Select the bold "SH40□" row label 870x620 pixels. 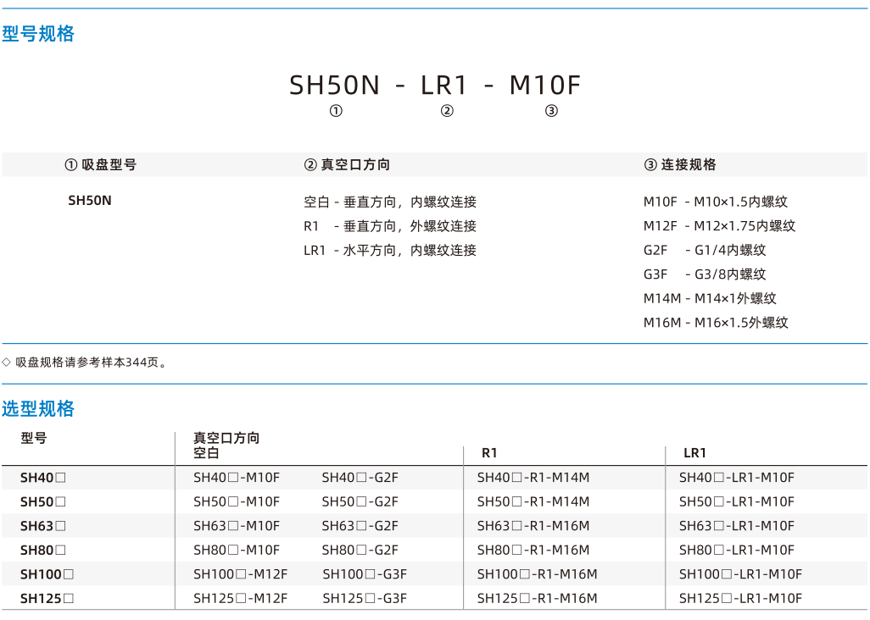43,478
